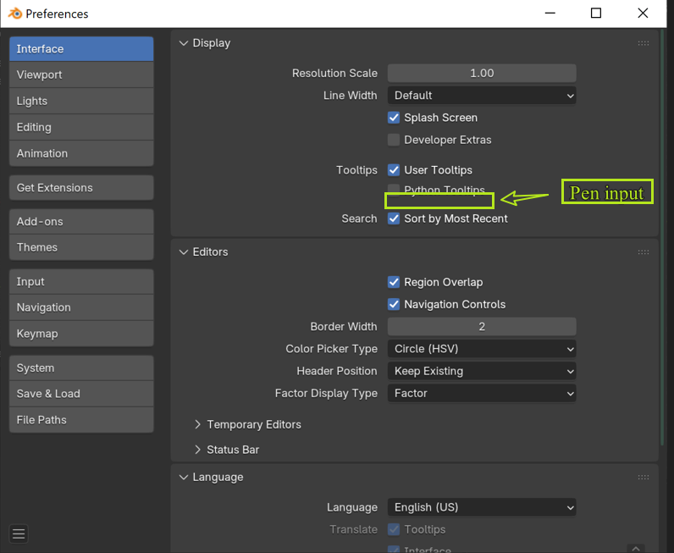Click the scroll-up arrow at panel bottom
674x553 pixels.
636,549
